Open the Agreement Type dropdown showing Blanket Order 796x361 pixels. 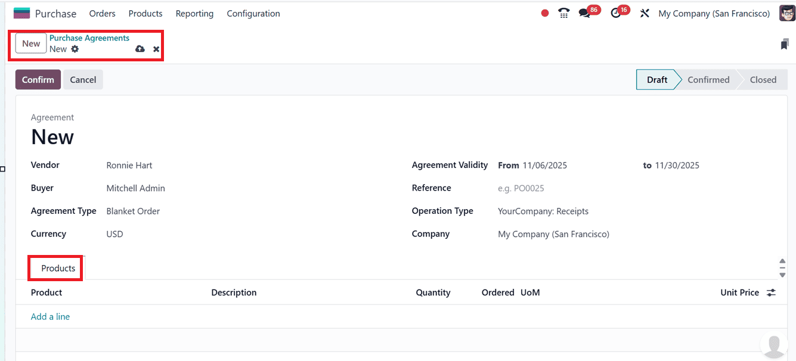132,210
